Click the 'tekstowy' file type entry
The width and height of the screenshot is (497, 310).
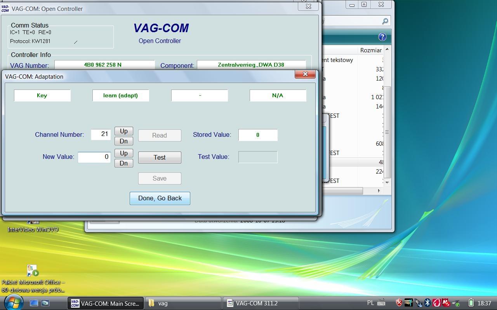(x=342, y=60)
